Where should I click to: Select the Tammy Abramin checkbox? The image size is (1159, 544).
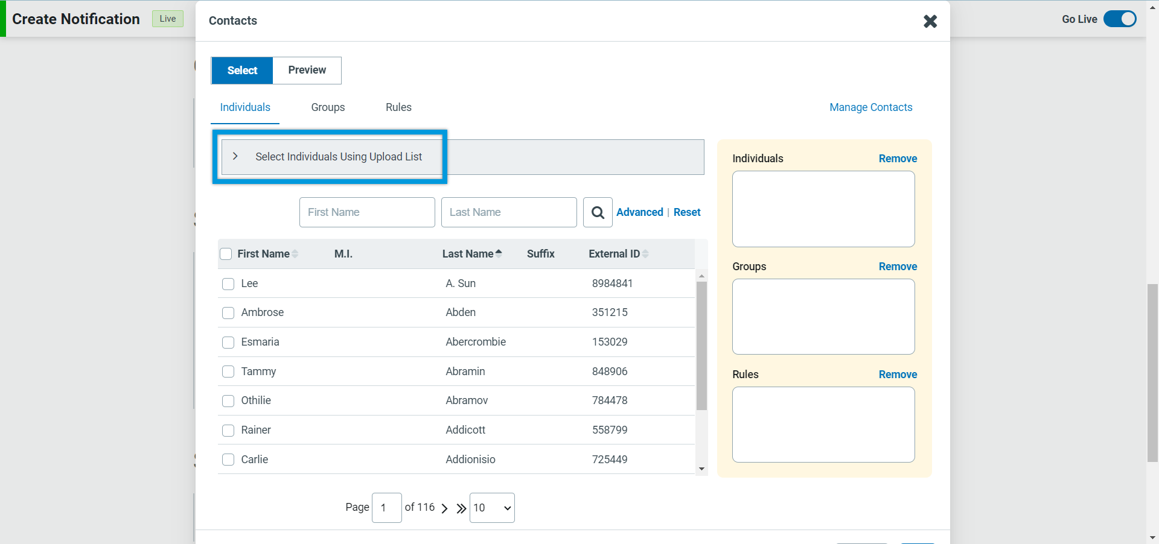(228, 372)
